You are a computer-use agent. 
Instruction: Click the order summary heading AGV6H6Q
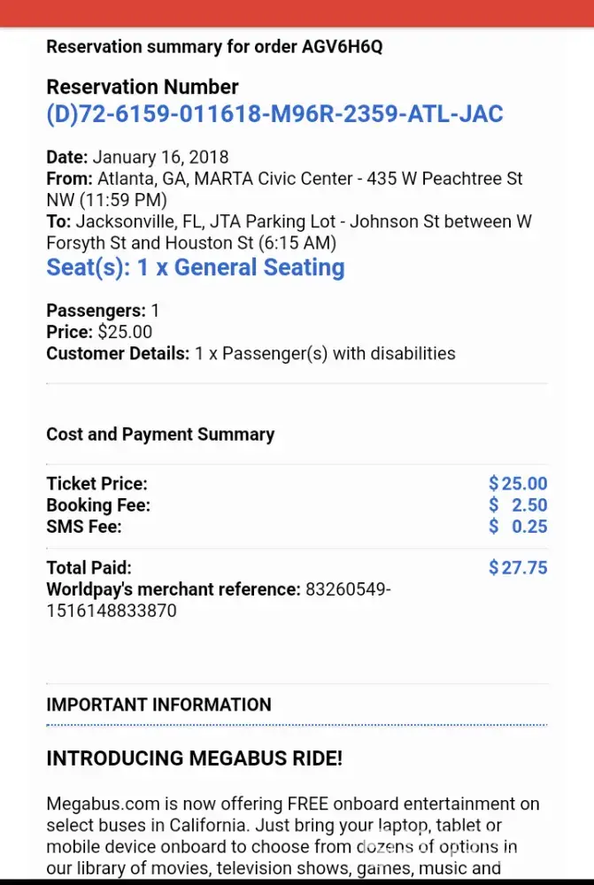[214, 47]
